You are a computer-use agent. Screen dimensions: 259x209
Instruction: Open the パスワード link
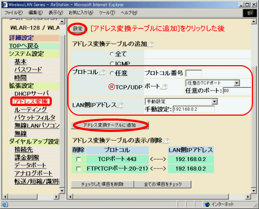tap(28, 70)
